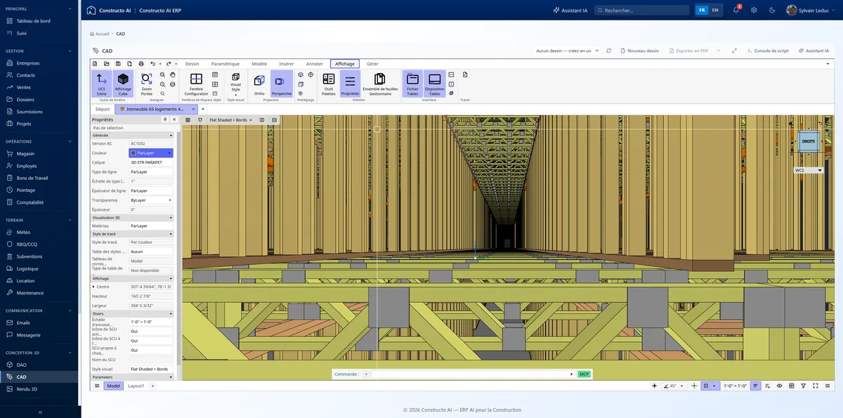Click the Rechercher search field

(641, 11)
